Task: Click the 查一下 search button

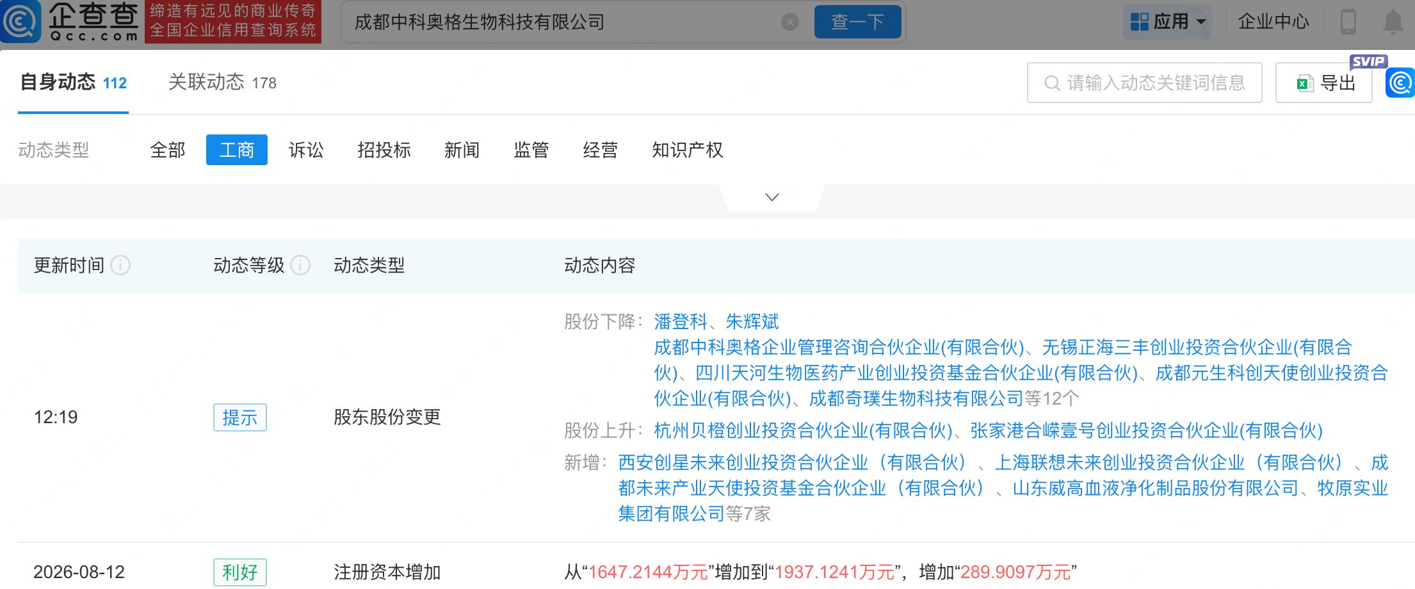Action: point(857,22)
